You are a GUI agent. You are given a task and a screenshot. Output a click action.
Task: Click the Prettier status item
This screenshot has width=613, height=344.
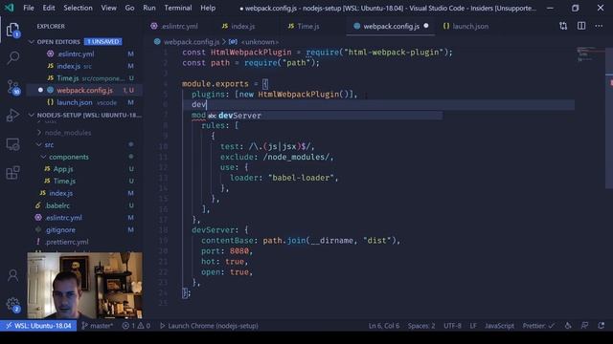click(x=538, y=326)
